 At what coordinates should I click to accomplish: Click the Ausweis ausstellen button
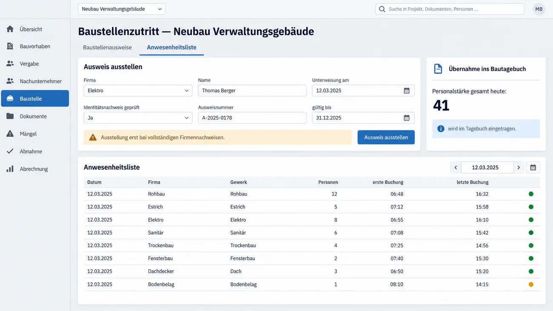tap(386, 137)
